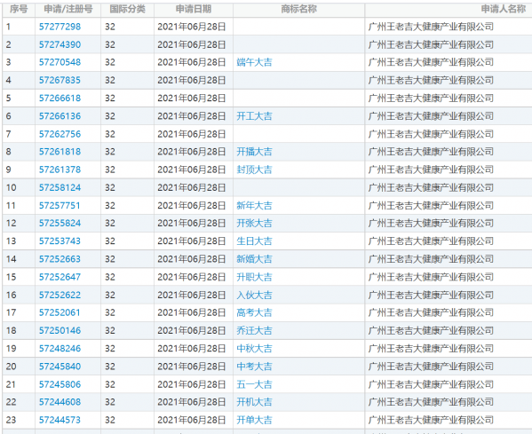Open application number 57267835
Viewport: 532px width, 434px height.
[60, 81]
